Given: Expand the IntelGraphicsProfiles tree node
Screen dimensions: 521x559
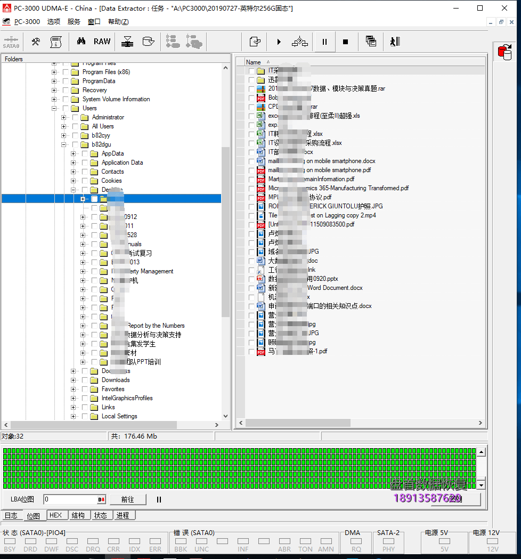Looking at the screenshot, I should 74,398.
